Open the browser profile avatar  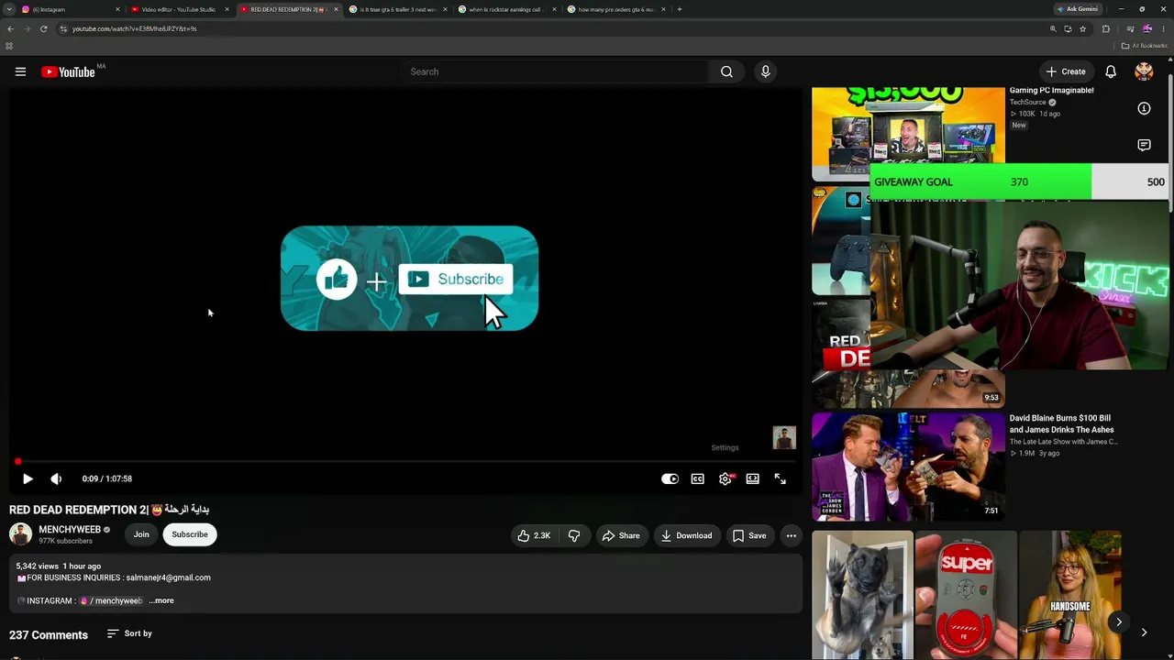click(1146, 28)
